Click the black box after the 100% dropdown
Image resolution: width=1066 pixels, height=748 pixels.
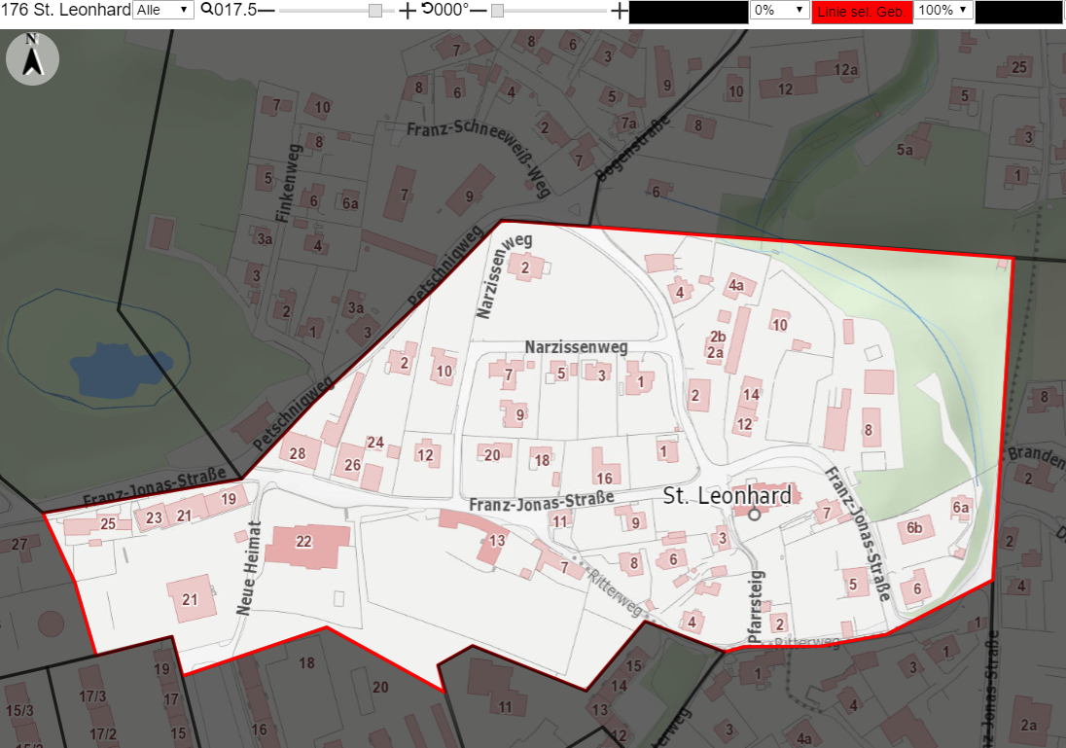1018,12
